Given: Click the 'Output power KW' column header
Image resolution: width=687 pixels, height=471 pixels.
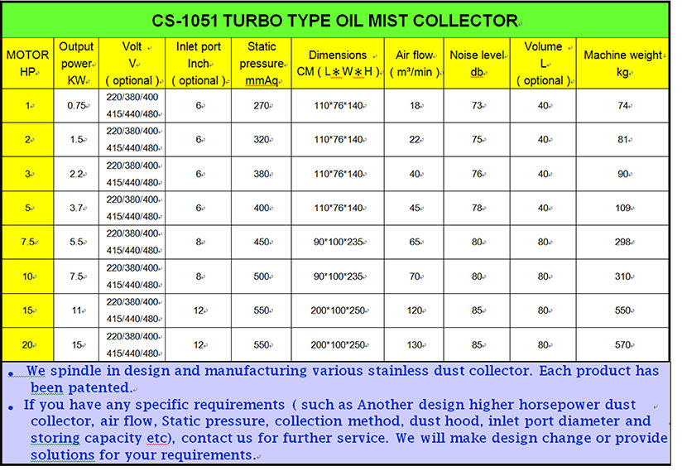Looking at the screenshot, I should tap(76, 63).
